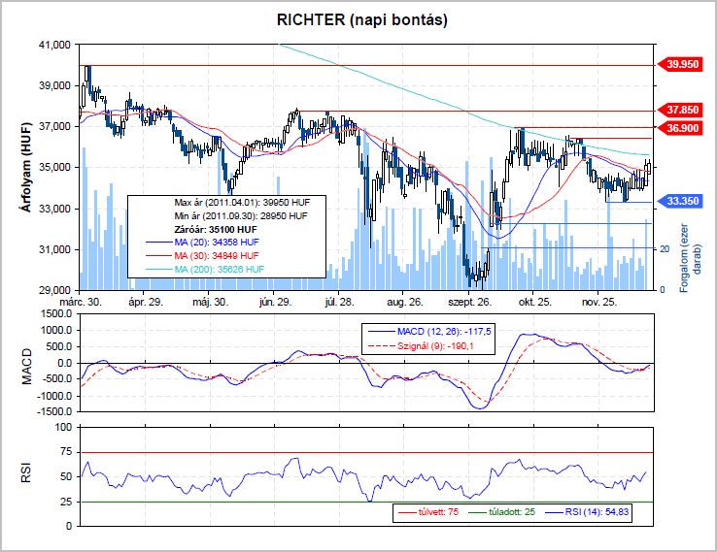This screenshot has height=552, width=717.
Task: Select the red 36.900 price level tag
Action: pyautogui.click(x=679, y=128)
